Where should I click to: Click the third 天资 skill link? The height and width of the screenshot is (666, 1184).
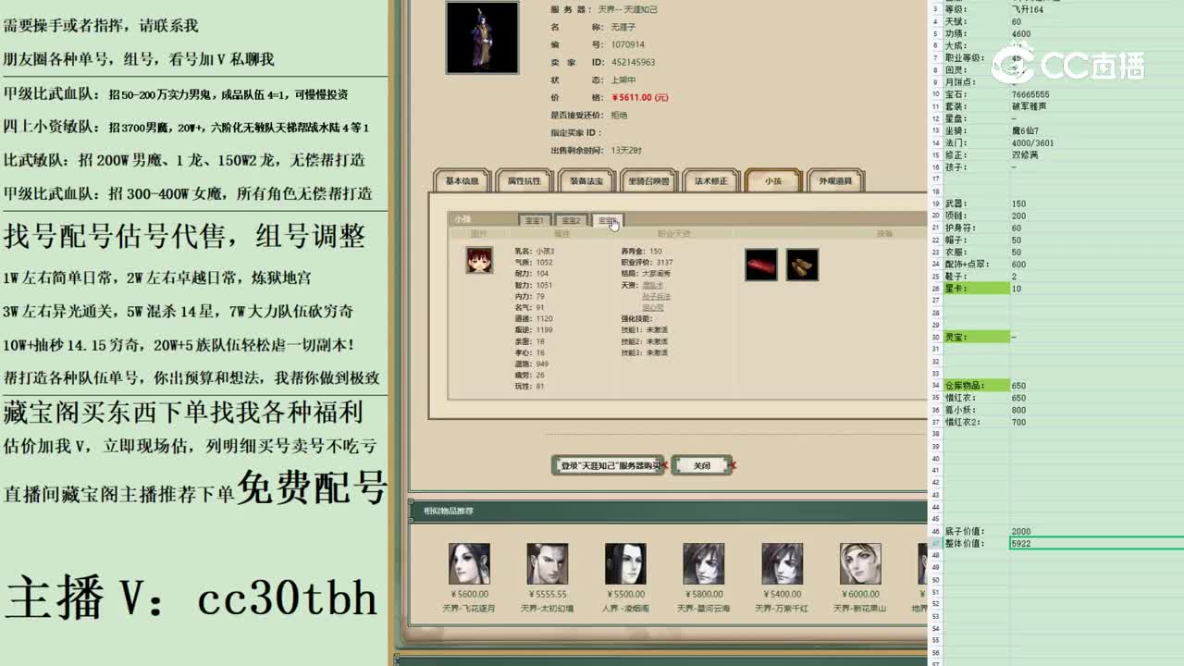point(653,307)
